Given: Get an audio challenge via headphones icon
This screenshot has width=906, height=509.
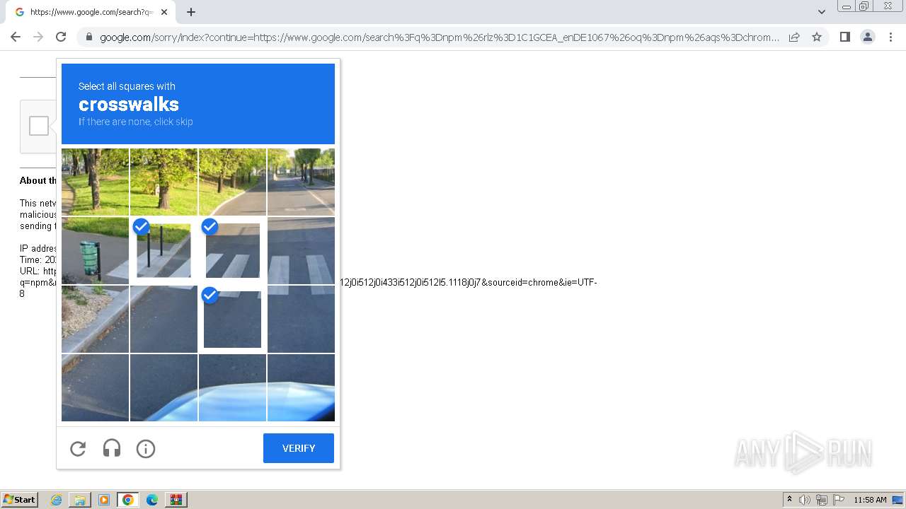Looking at the screenshot, I should [x=112, y=448].
